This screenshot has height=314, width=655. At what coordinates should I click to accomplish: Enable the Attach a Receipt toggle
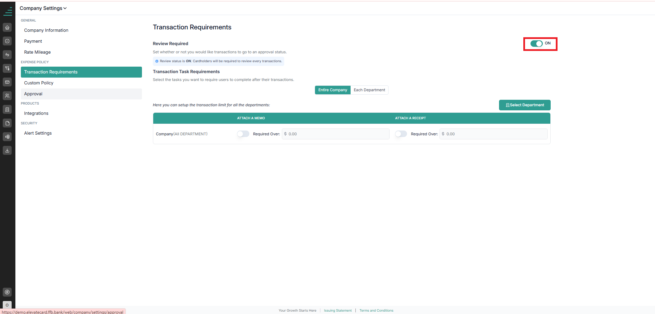click(x=401, y=134)
